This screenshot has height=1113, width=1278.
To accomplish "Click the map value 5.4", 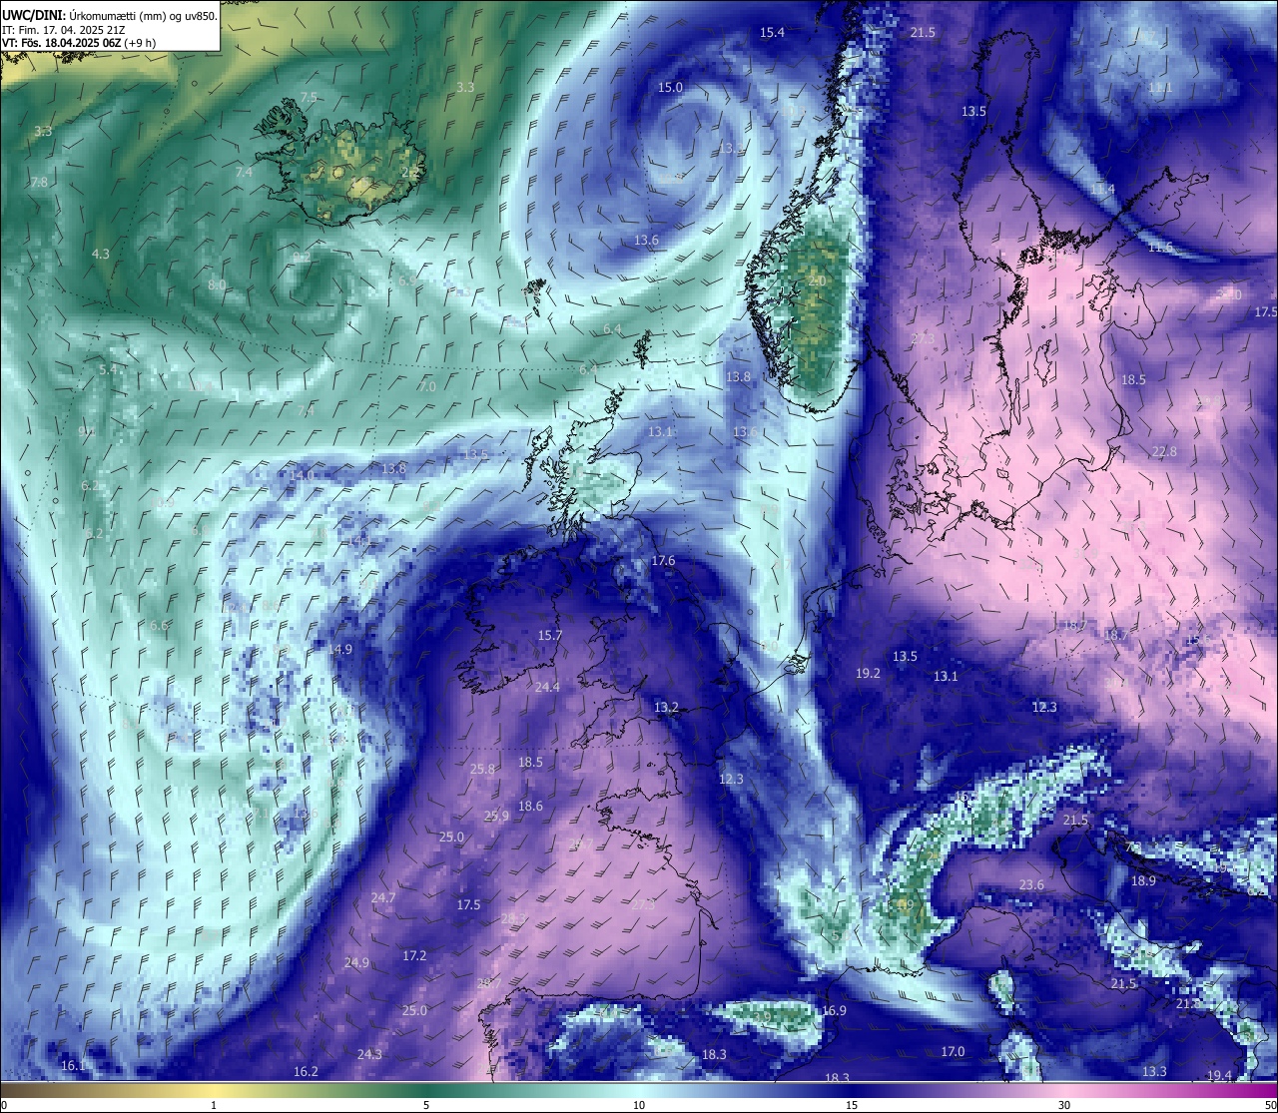I will 108,370.
